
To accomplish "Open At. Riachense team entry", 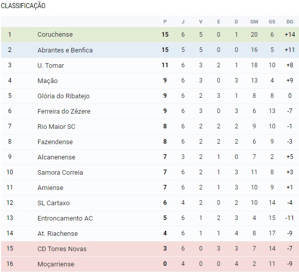I will click(58, 233).
